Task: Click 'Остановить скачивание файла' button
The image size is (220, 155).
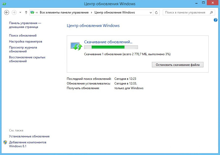Action: click(x=178, y=65)
